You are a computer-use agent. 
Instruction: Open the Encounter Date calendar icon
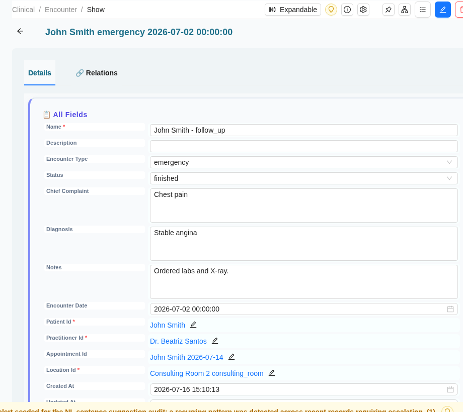450,309
